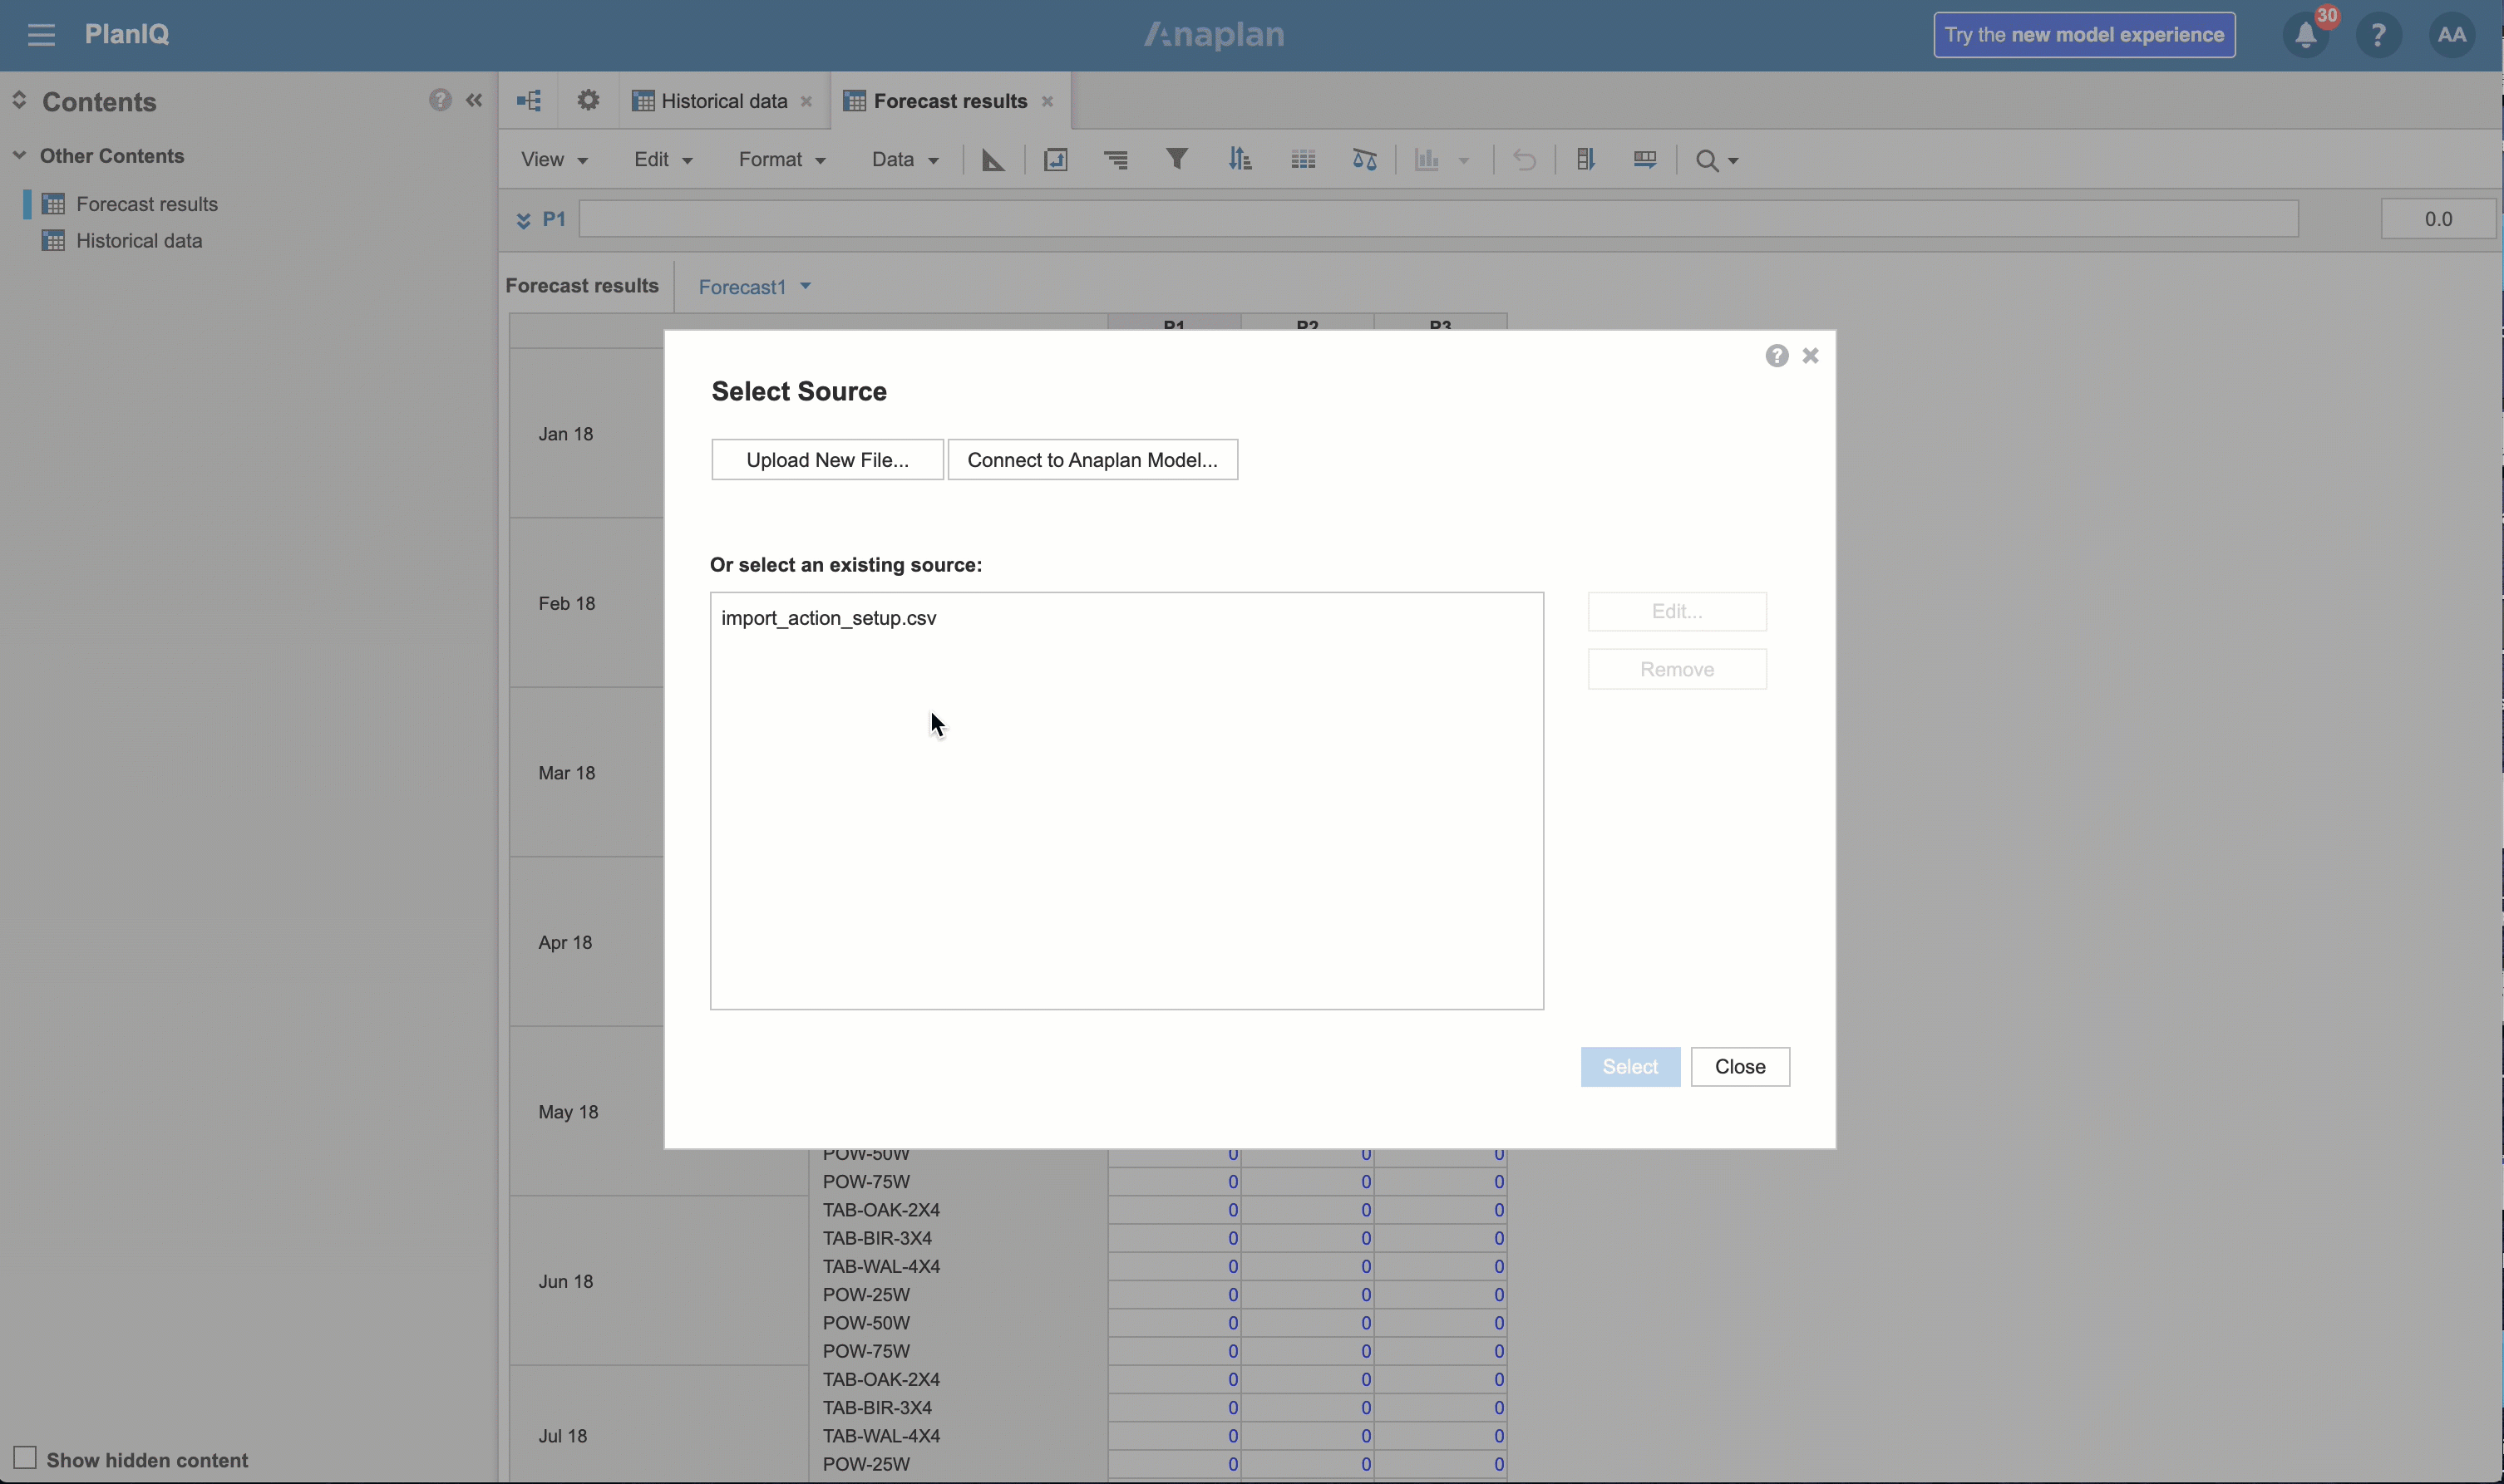
Task: Click the row with arrow toolbar icon
Action: click(x=1644, y=160)
